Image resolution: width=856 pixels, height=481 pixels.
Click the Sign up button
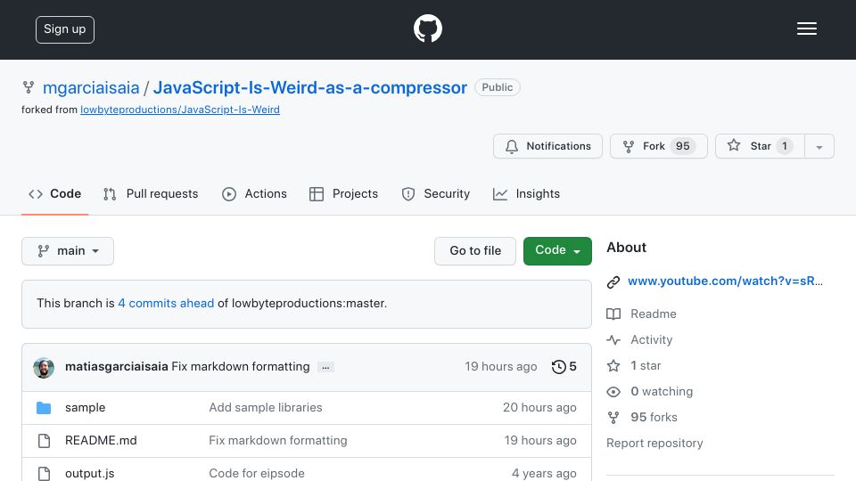click(65, 29)
